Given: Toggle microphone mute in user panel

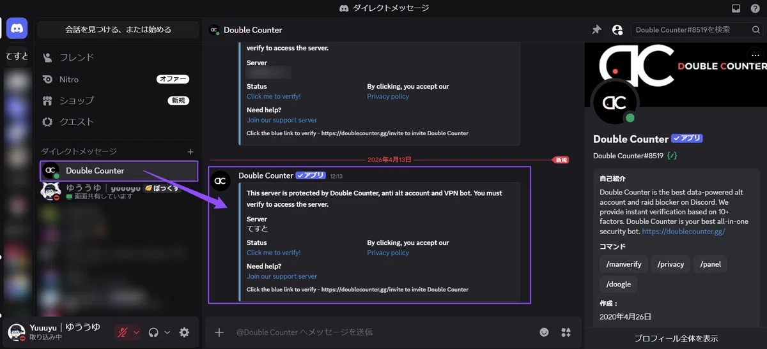Looking at the screenshot, I should [122, 332].
